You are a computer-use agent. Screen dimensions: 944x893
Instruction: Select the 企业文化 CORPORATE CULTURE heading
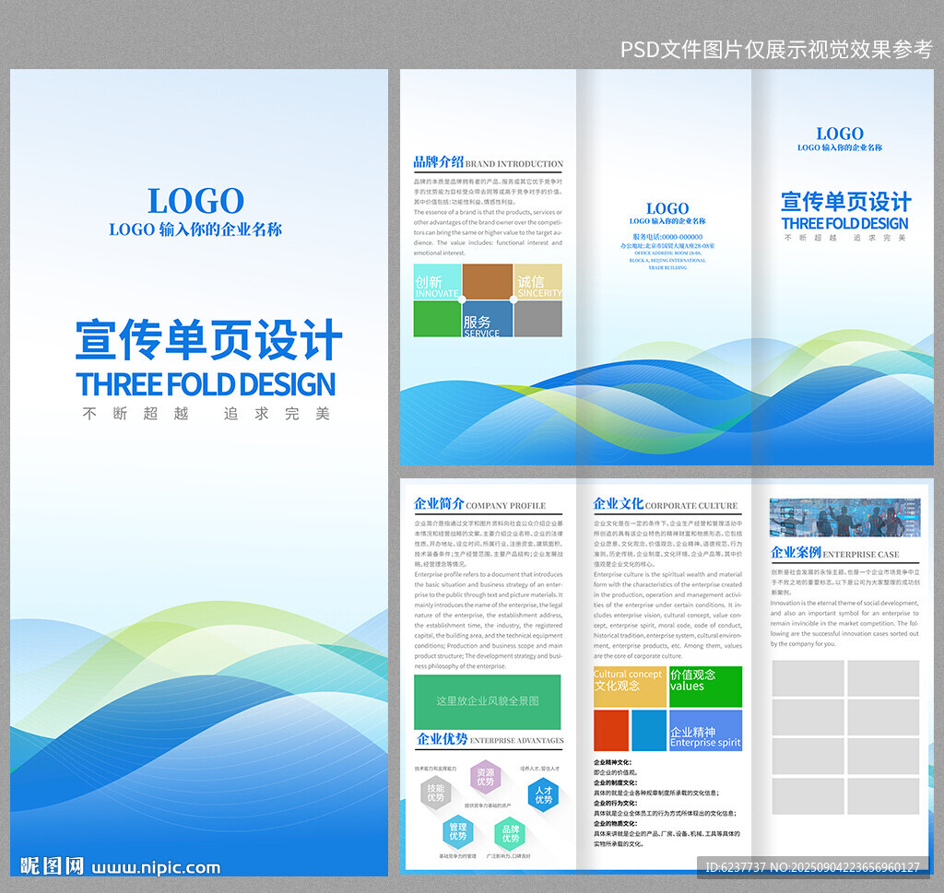(666, 504)
